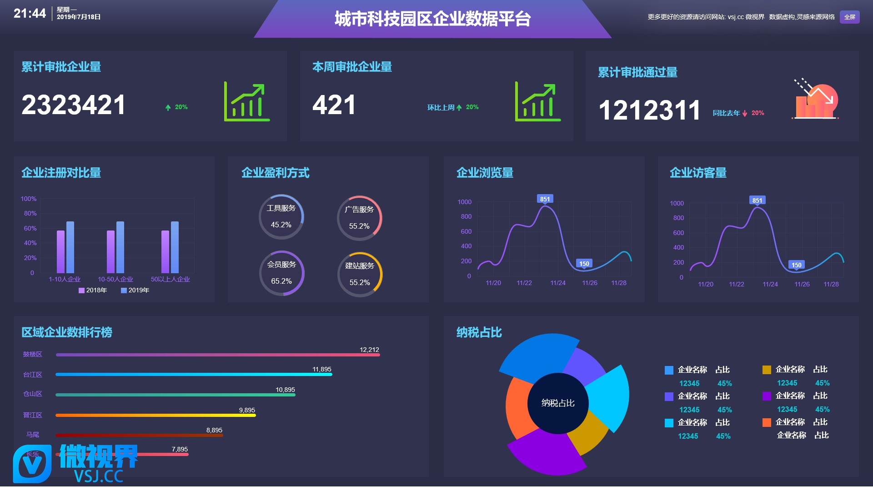Click the vsj.cc 微视界 website text
873x496 pixels.
tap(746, 17)
